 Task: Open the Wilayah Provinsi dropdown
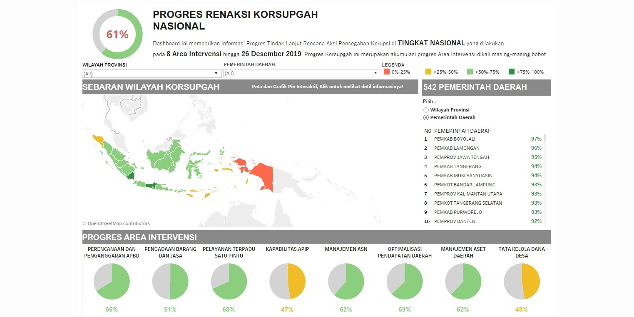tap(152, 73)
